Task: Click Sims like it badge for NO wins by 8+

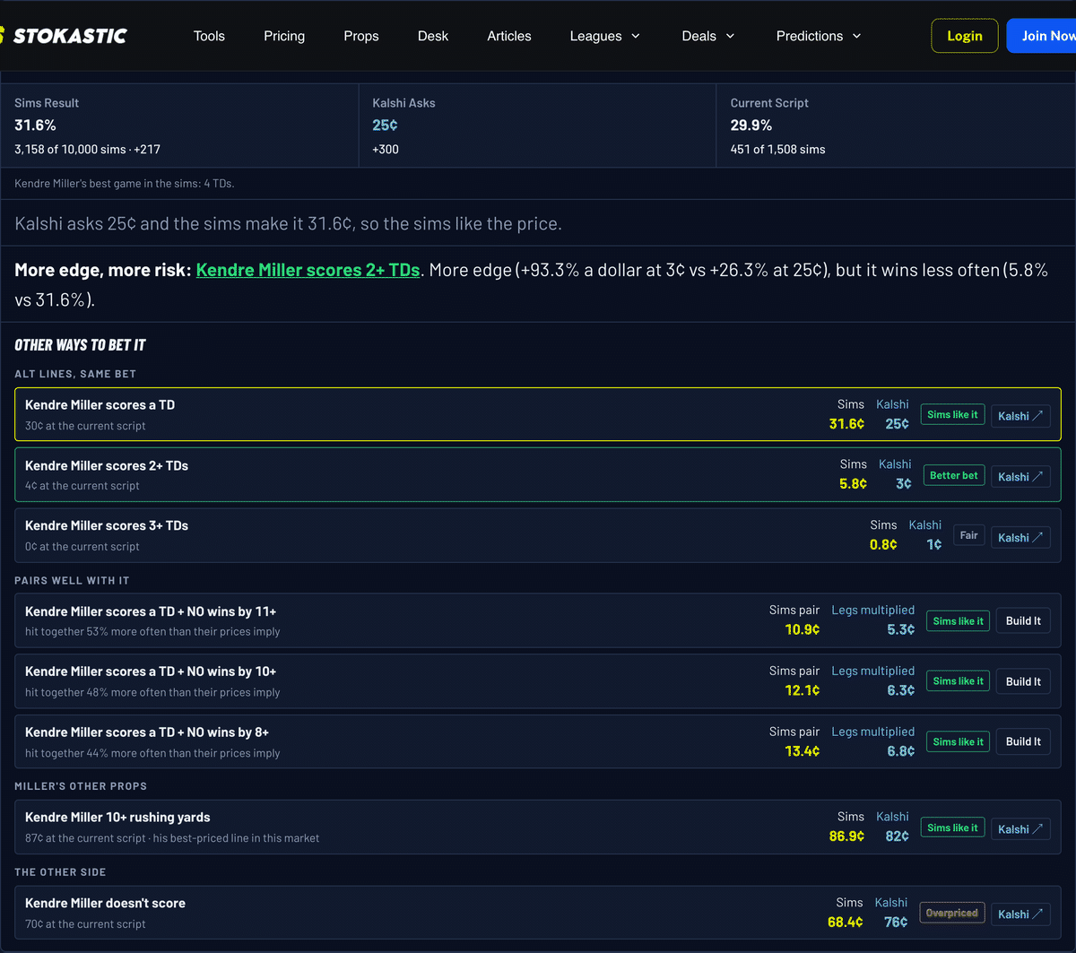Action: pyautogui.click(x=958, y=741)
